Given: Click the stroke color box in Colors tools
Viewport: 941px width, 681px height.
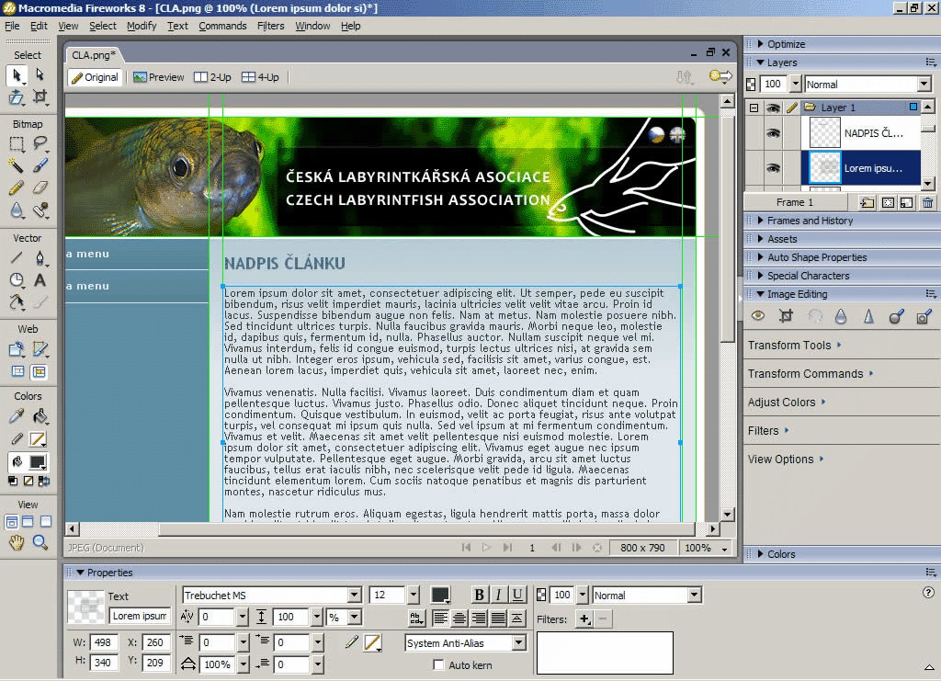Looking at the screenshot, I should (x=38, y=439).
